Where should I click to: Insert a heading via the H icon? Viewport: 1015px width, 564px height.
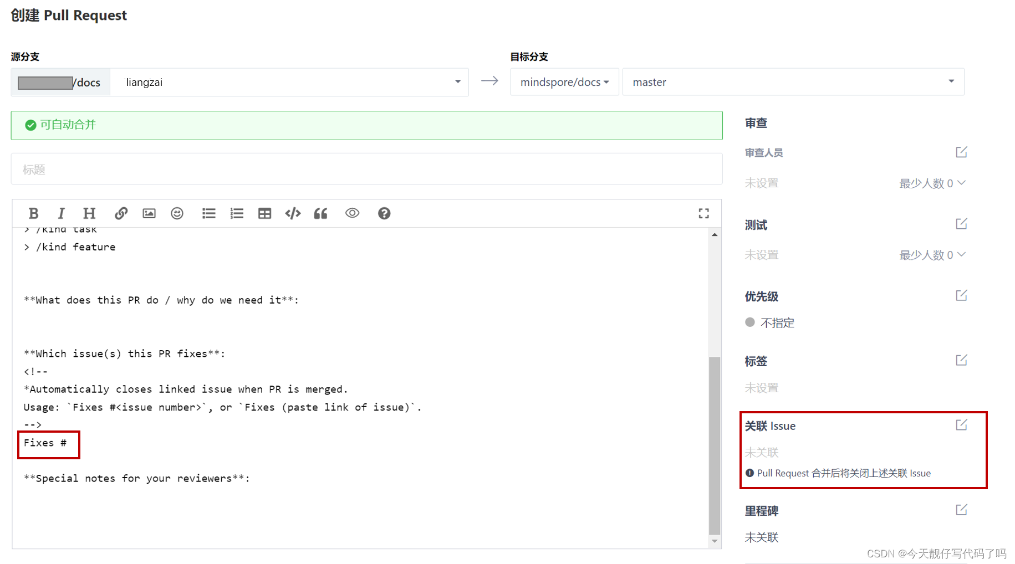(89, 213)
